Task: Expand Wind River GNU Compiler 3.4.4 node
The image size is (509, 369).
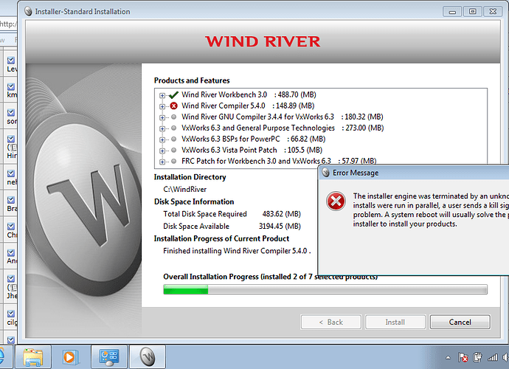Action: tap(162, 117)
